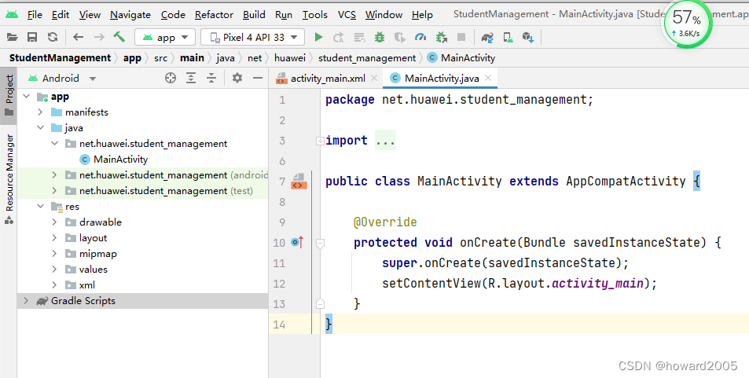The width and height of the screenshot is (749, 378).
Task: Click the Profile app gauge icon
Action: (x=420, y=37)
